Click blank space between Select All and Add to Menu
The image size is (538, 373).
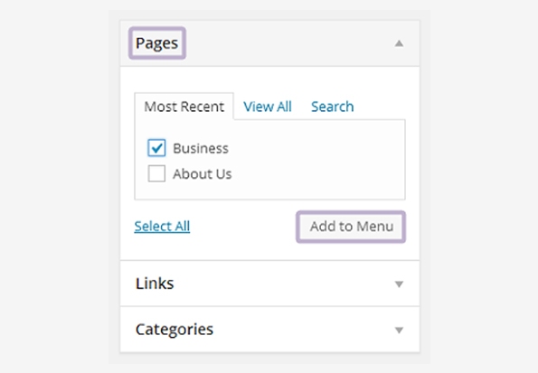[243, 227]
